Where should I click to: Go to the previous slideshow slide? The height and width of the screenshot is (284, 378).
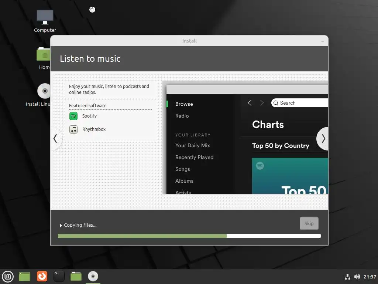55,139
